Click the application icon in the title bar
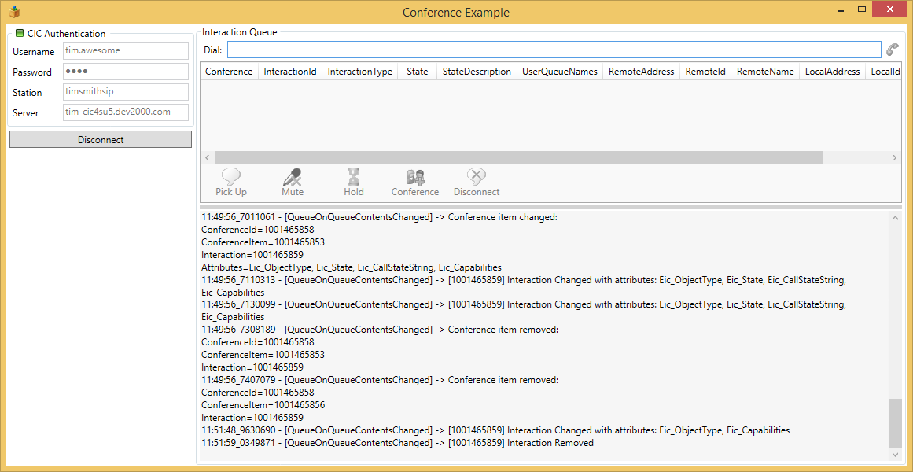Screen dimensions: 913x472 (x=14, y=11)
